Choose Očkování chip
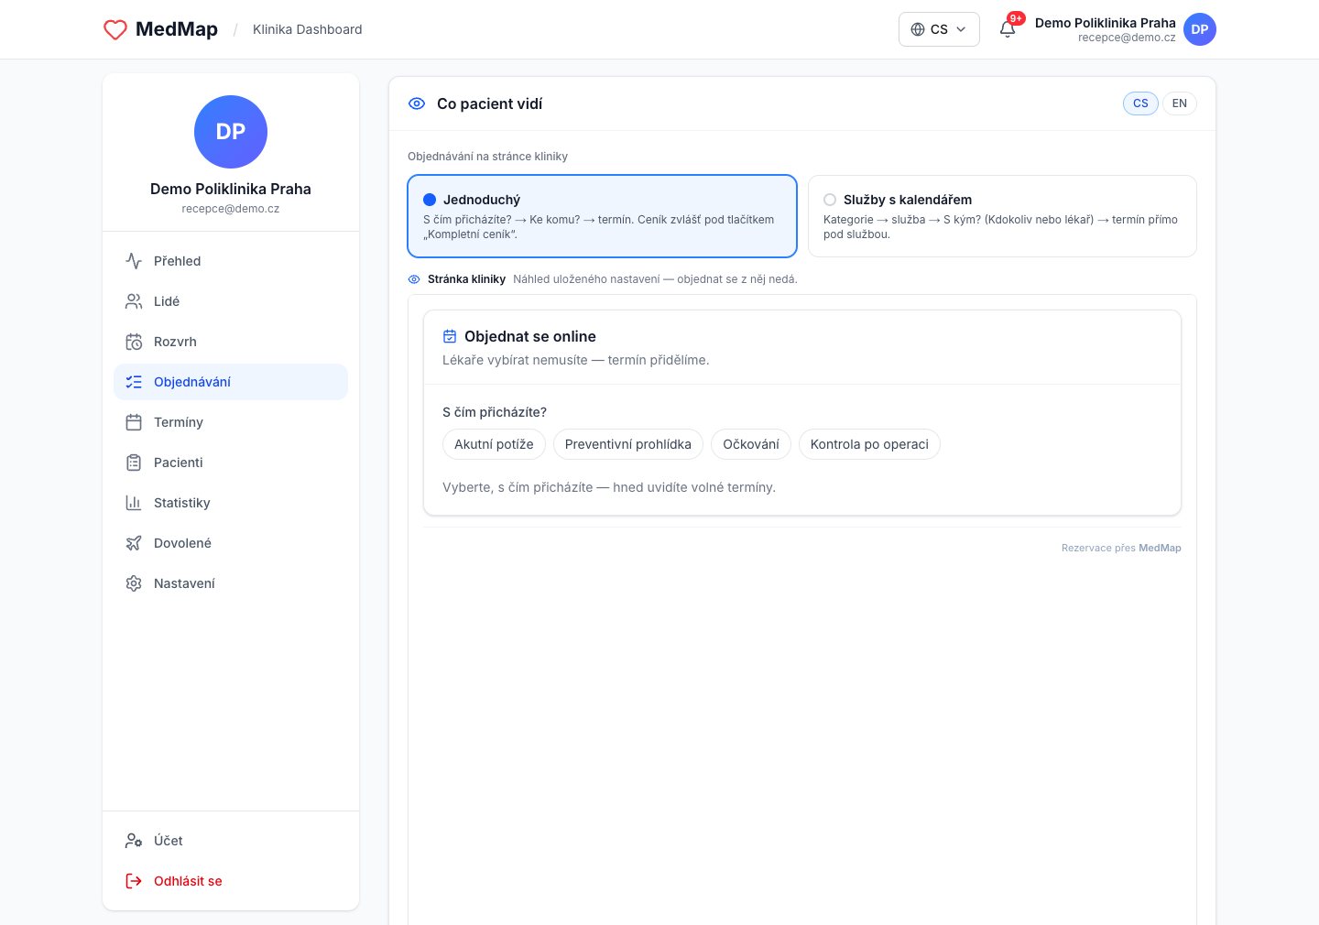 751,444
